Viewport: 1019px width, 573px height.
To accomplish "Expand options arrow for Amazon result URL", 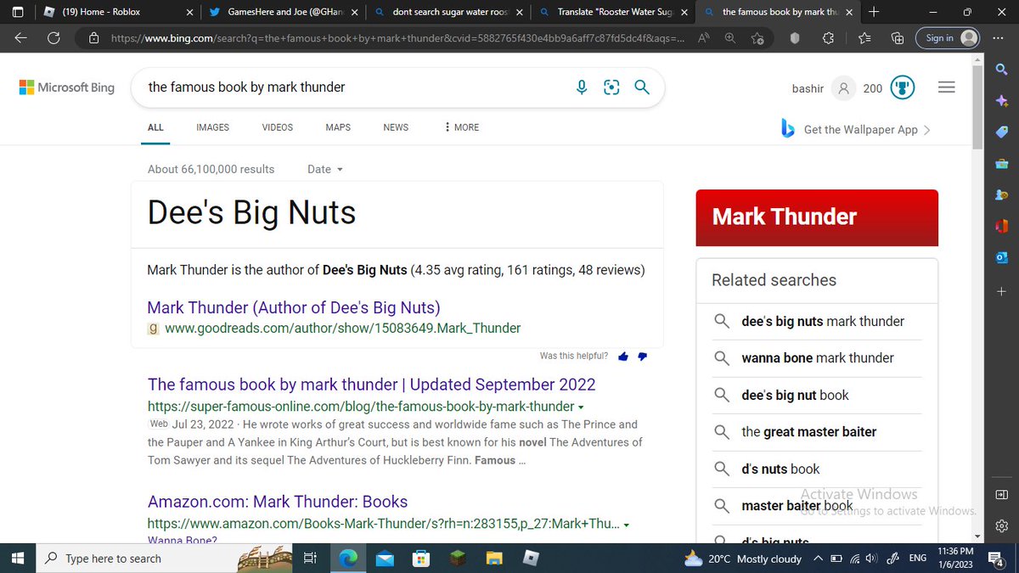I will tap(626, 525).
